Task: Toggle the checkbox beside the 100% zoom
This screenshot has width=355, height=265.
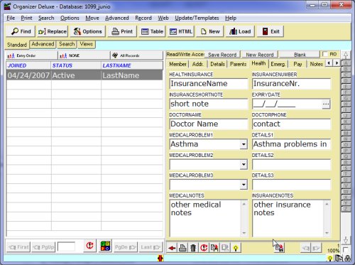Action: pyautogui.click(x=346, y=249)
